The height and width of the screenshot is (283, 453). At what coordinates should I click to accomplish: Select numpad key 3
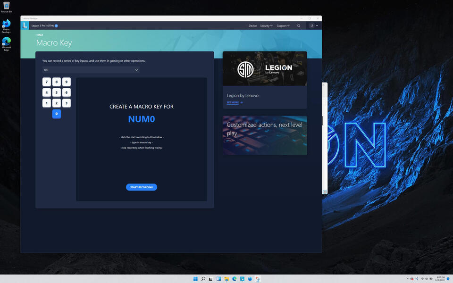(67, 103)
